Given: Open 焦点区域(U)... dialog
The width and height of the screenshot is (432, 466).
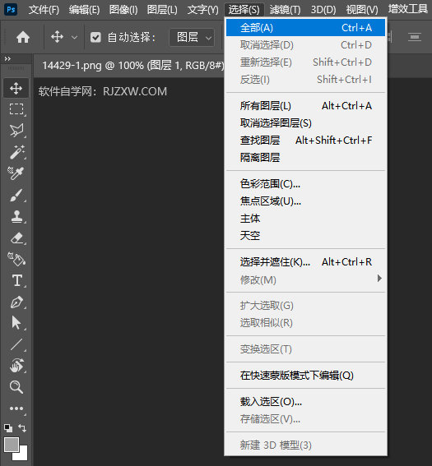Looking at the screenshot, I should pos(305,201).
